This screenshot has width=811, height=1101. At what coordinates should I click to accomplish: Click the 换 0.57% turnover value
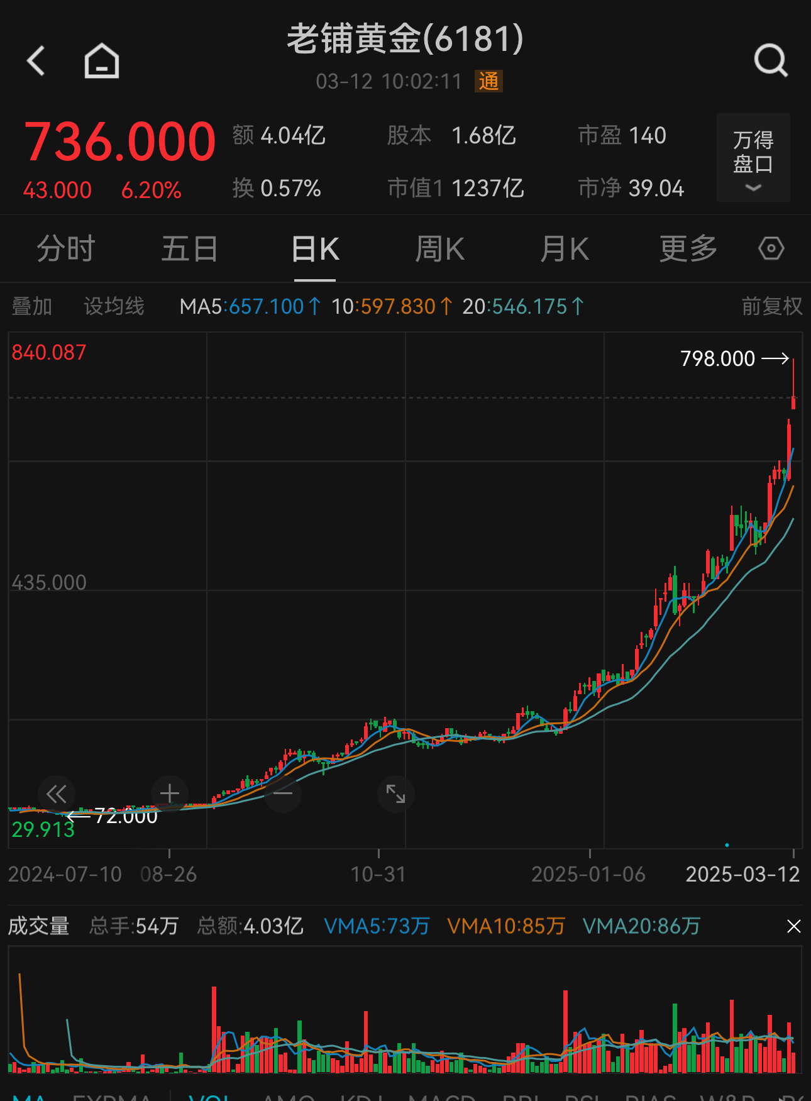pos(277,188)
